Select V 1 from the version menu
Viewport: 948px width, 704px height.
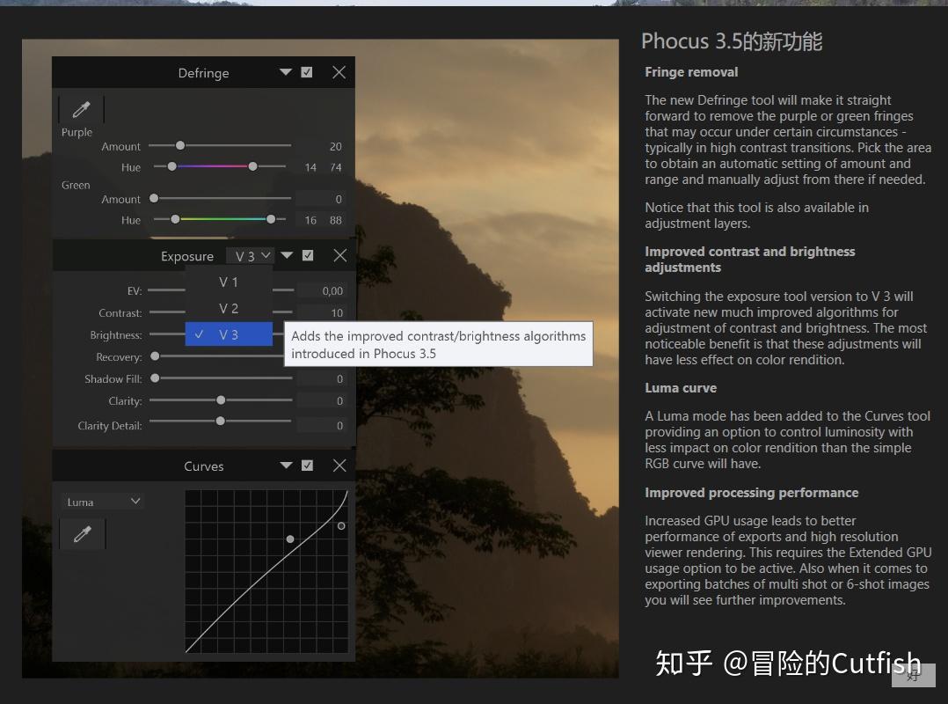229,282
